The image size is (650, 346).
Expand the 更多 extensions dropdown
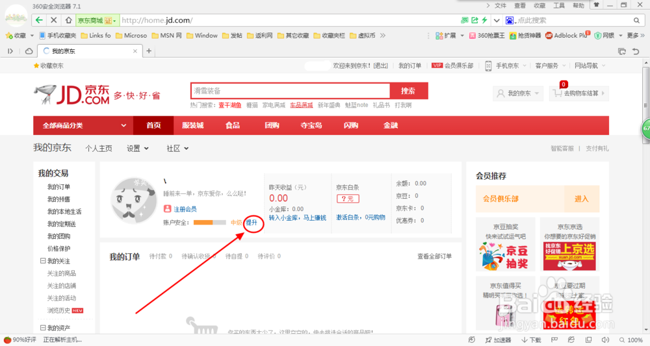636,36
